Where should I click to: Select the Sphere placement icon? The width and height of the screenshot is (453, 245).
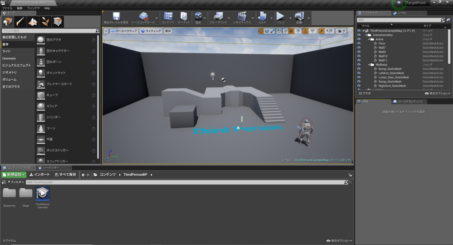click(x=41, y=106)
